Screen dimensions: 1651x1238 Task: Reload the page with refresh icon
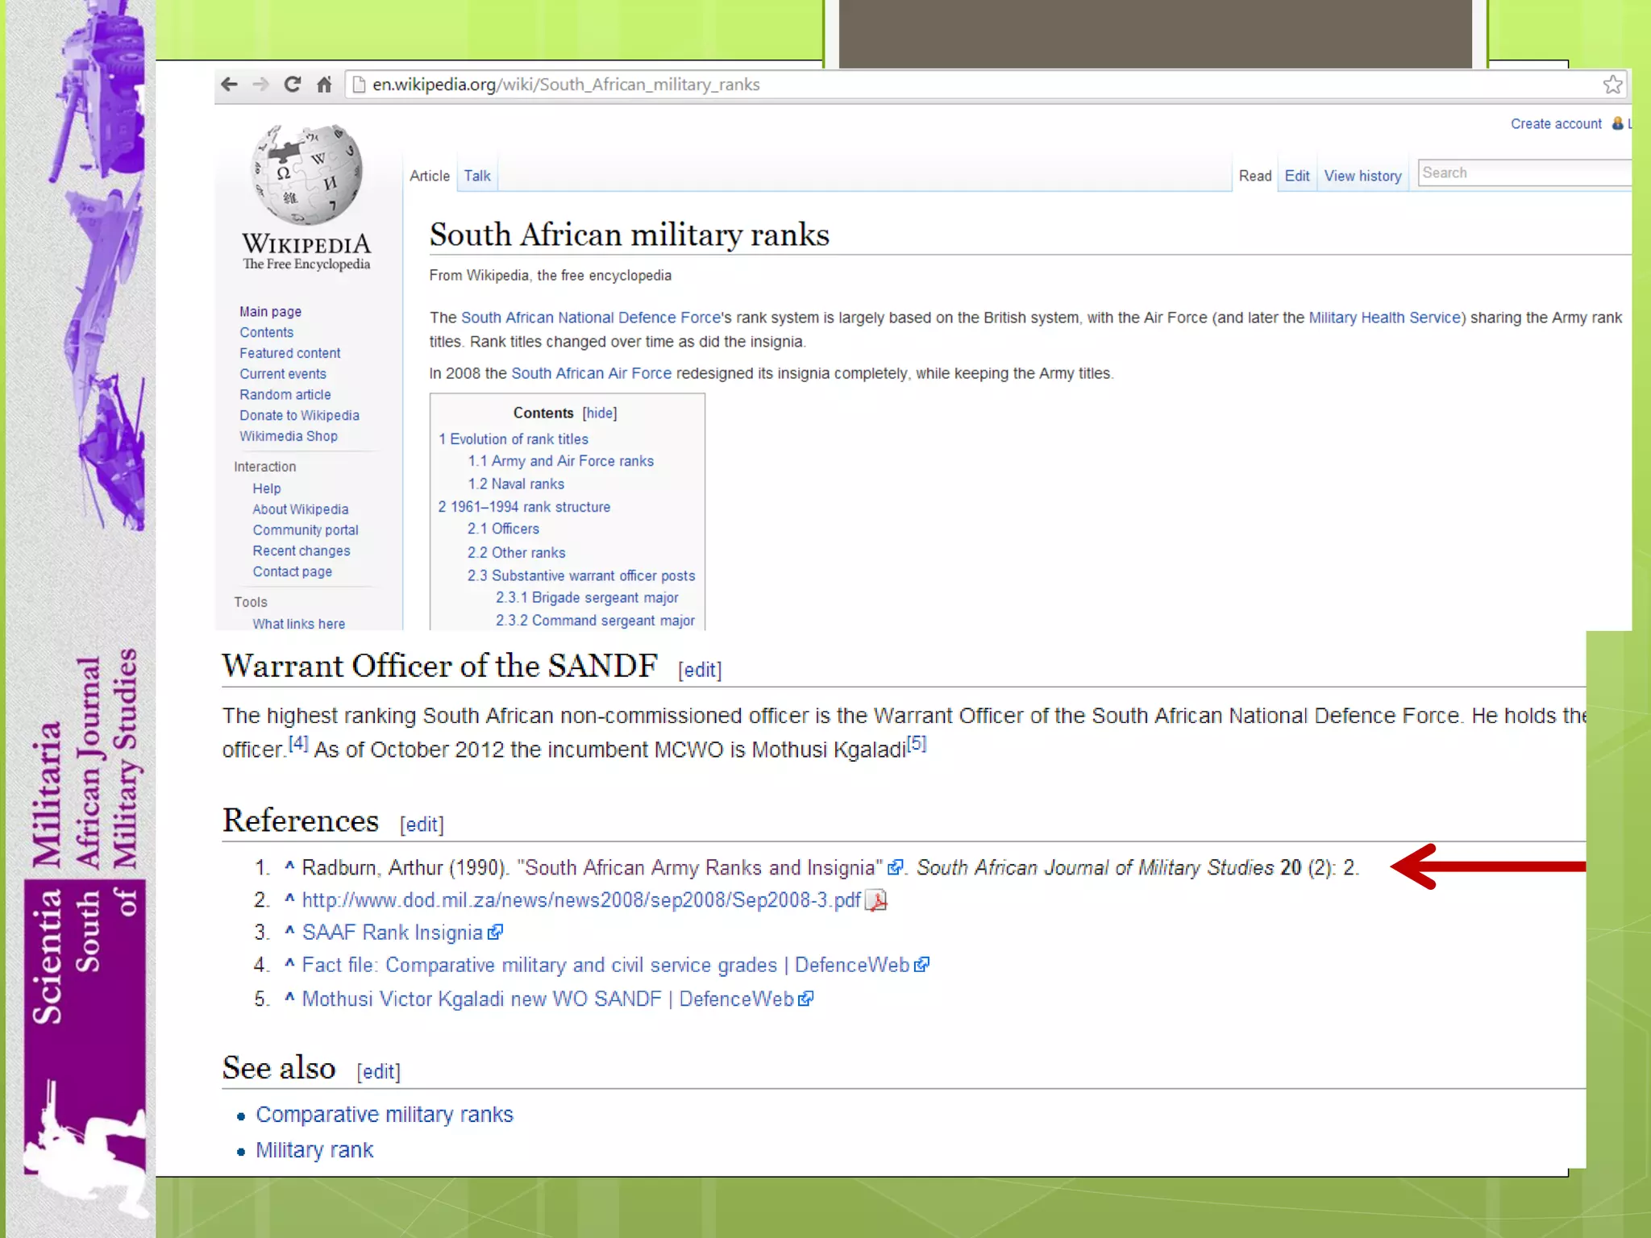click(x=293, y=85)
